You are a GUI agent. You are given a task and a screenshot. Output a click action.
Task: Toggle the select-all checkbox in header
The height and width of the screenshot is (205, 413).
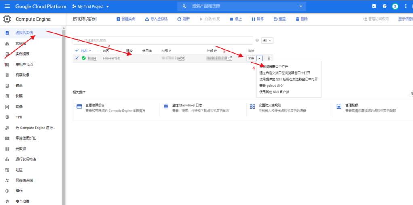pos(77,50)
